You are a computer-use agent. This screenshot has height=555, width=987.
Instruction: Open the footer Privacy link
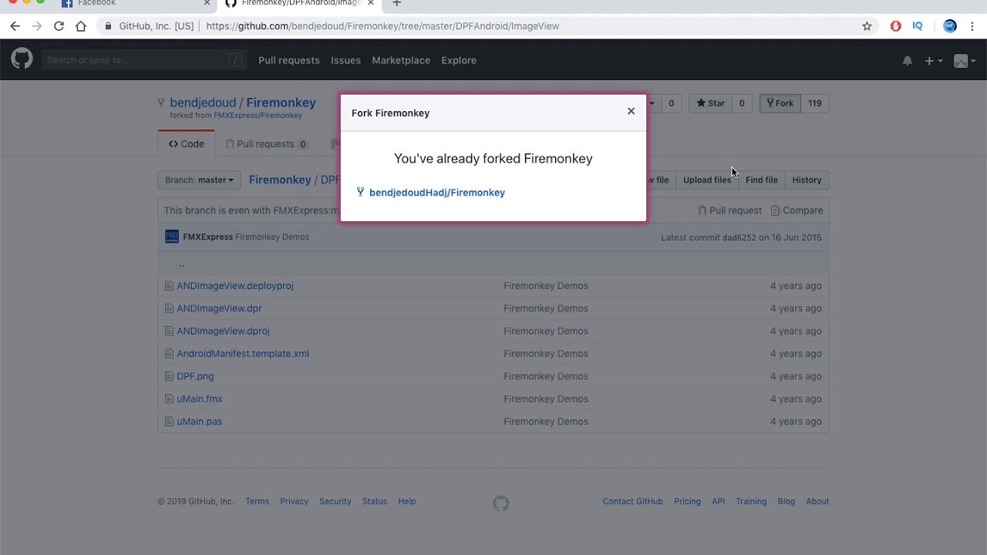pos(294,501)
